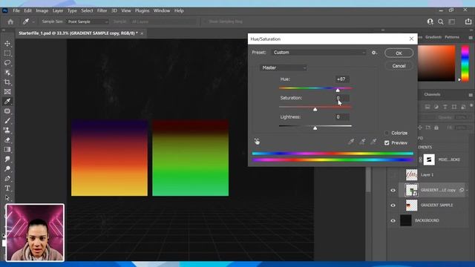This screenshot has width=475, height=267.
Task: Open the Master channel dropdown
Action: coord(284,67)
